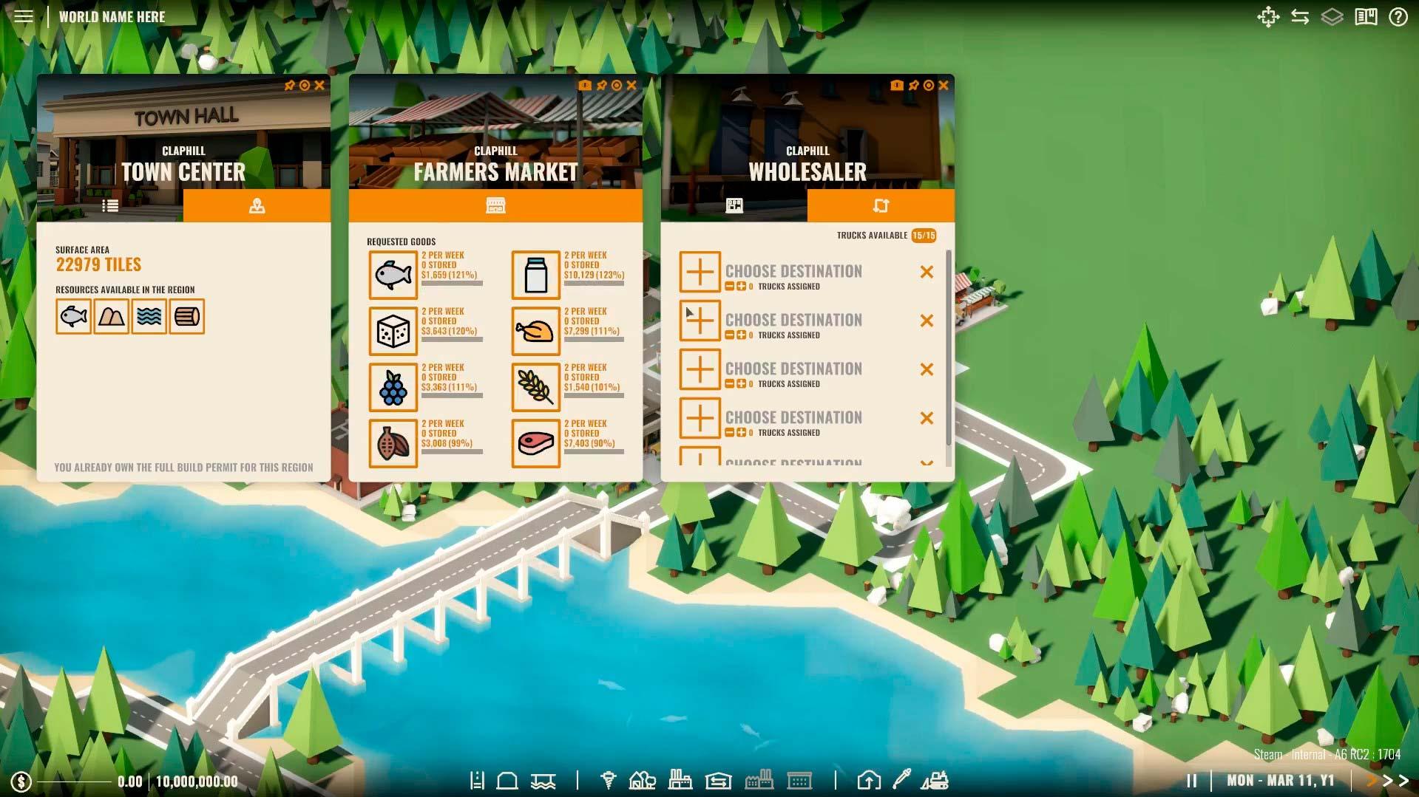This screenshot has width=1419, height=797.
Task: Switch to Town Center list tab
Action: tap(110, 206)
